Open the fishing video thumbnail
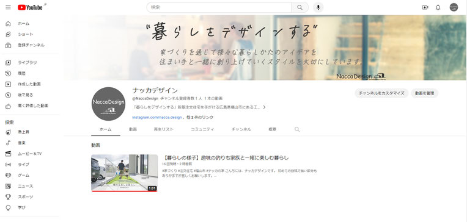The height and width of the screenshot is (222, 467). (x=125, y=173)
